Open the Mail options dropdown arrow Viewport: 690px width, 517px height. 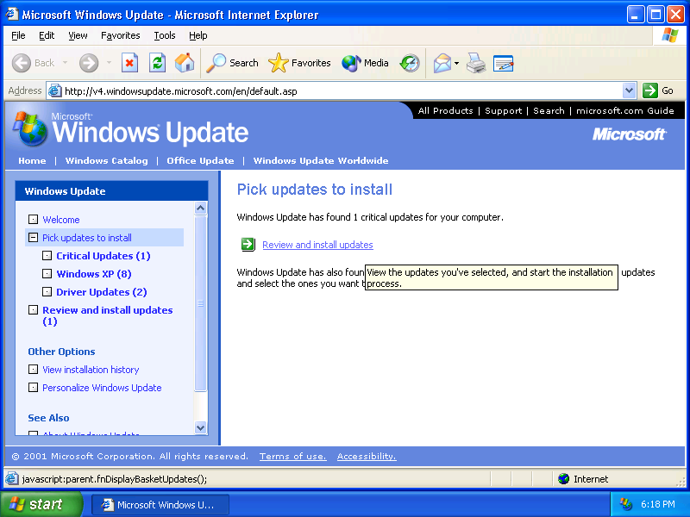(457, 63)
